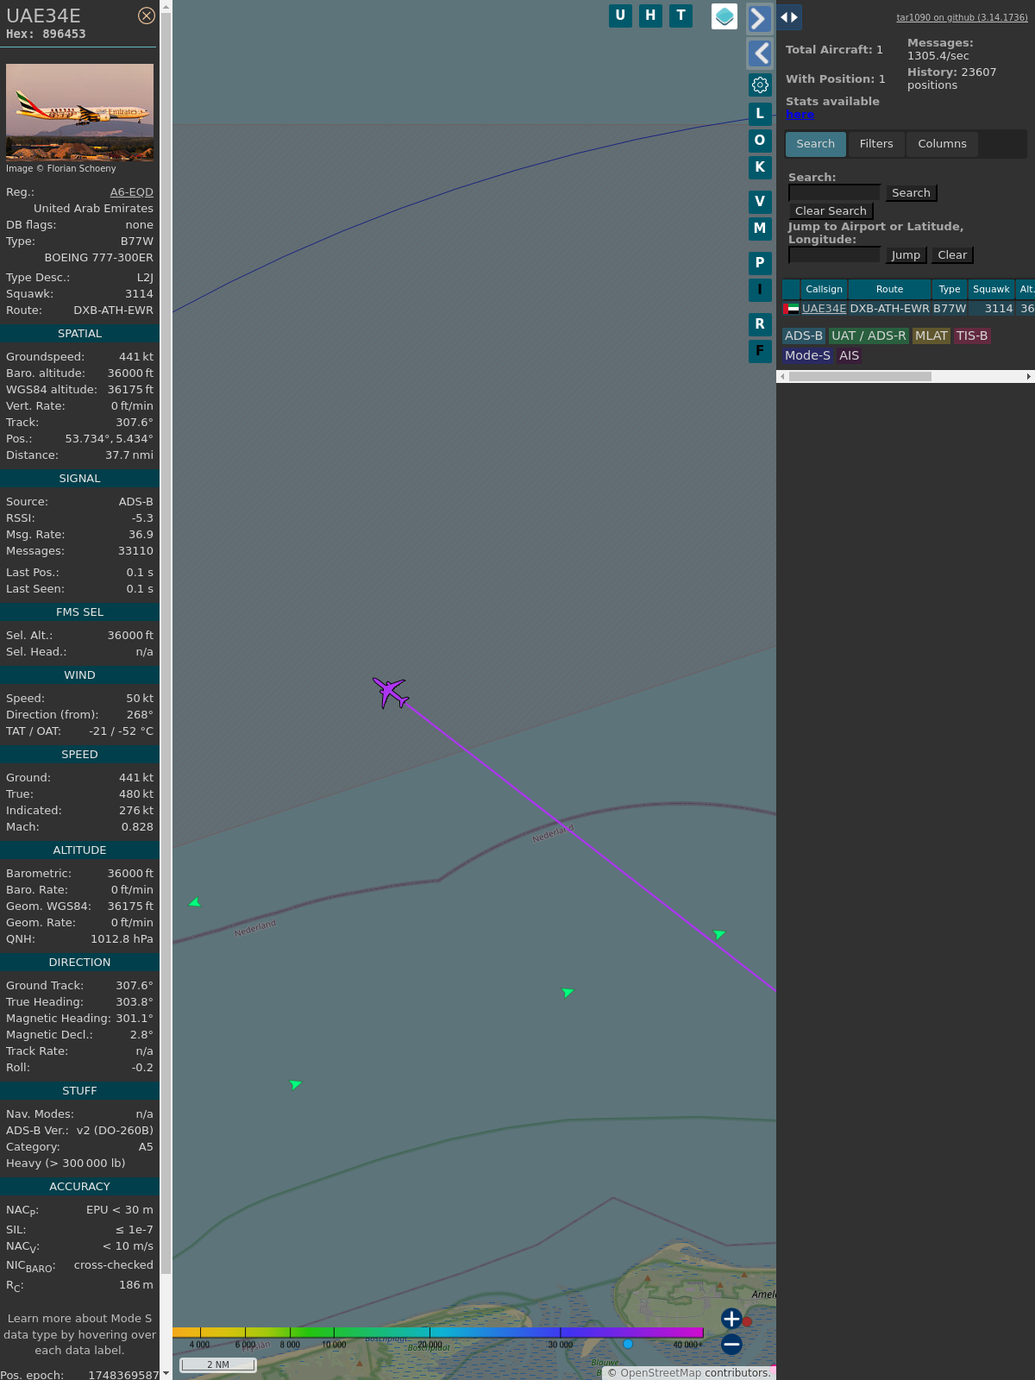Click the Jump to Airport input field
This screenshot has height=1380, width=1035.
pyautogui.click(x=834, y=255)
